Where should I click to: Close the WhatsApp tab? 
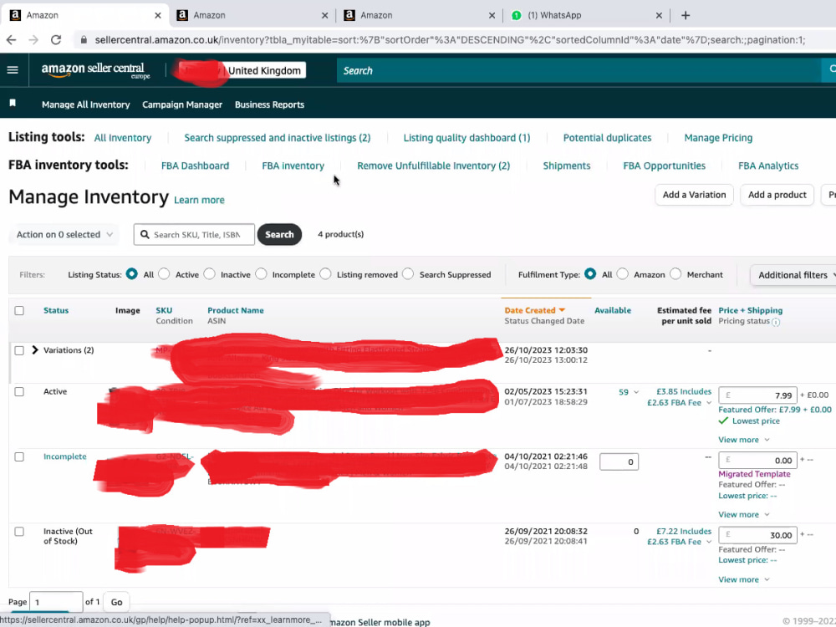tap(659, 15)
